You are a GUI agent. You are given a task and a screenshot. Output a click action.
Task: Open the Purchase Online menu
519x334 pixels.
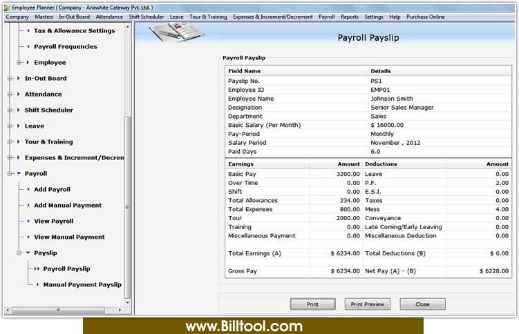(x=426, y=17)
